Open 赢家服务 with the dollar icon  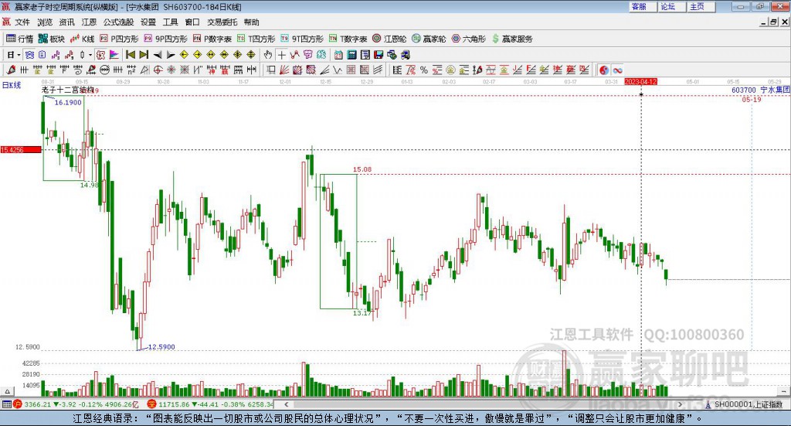coord(512,39)
